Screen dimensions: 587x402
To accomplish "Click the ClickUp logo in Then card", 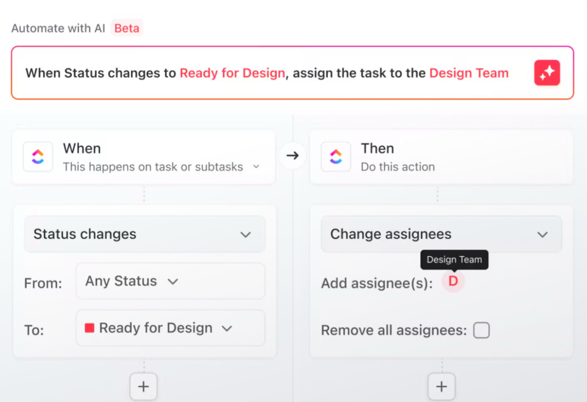I will 336,157.
